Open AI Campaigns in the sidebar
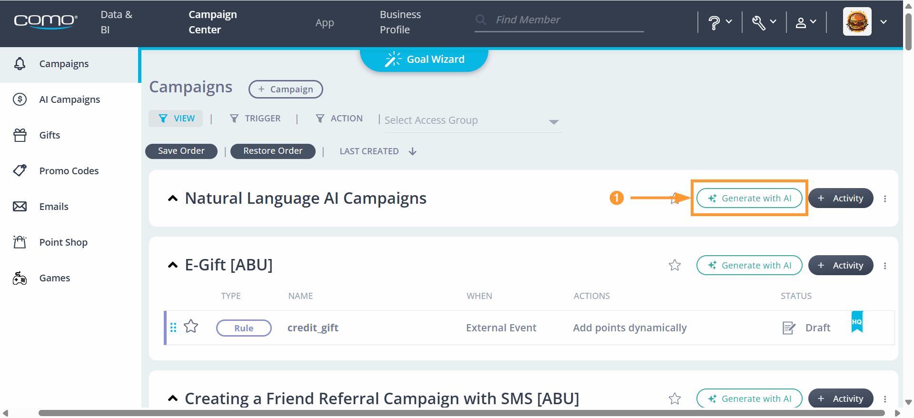 pyautogui.click(x=70, y=100)
